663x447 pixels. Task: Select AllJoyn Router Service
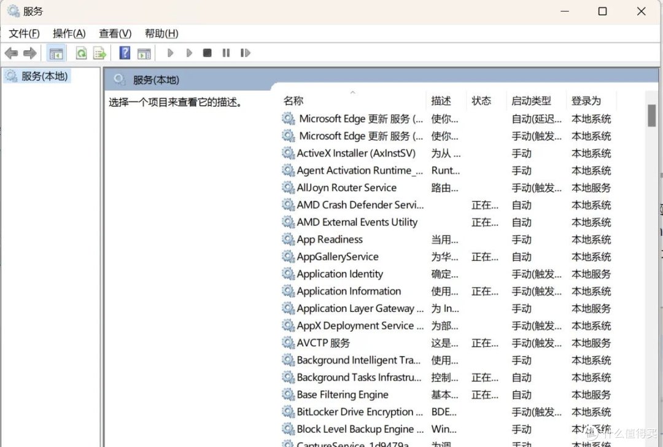click(x=446, y=188)
